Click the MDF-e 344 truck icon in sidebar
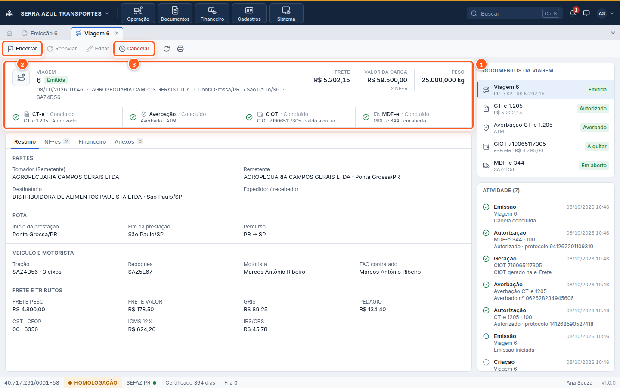Screen dimensions: 620x388 (x=486, y=166)
